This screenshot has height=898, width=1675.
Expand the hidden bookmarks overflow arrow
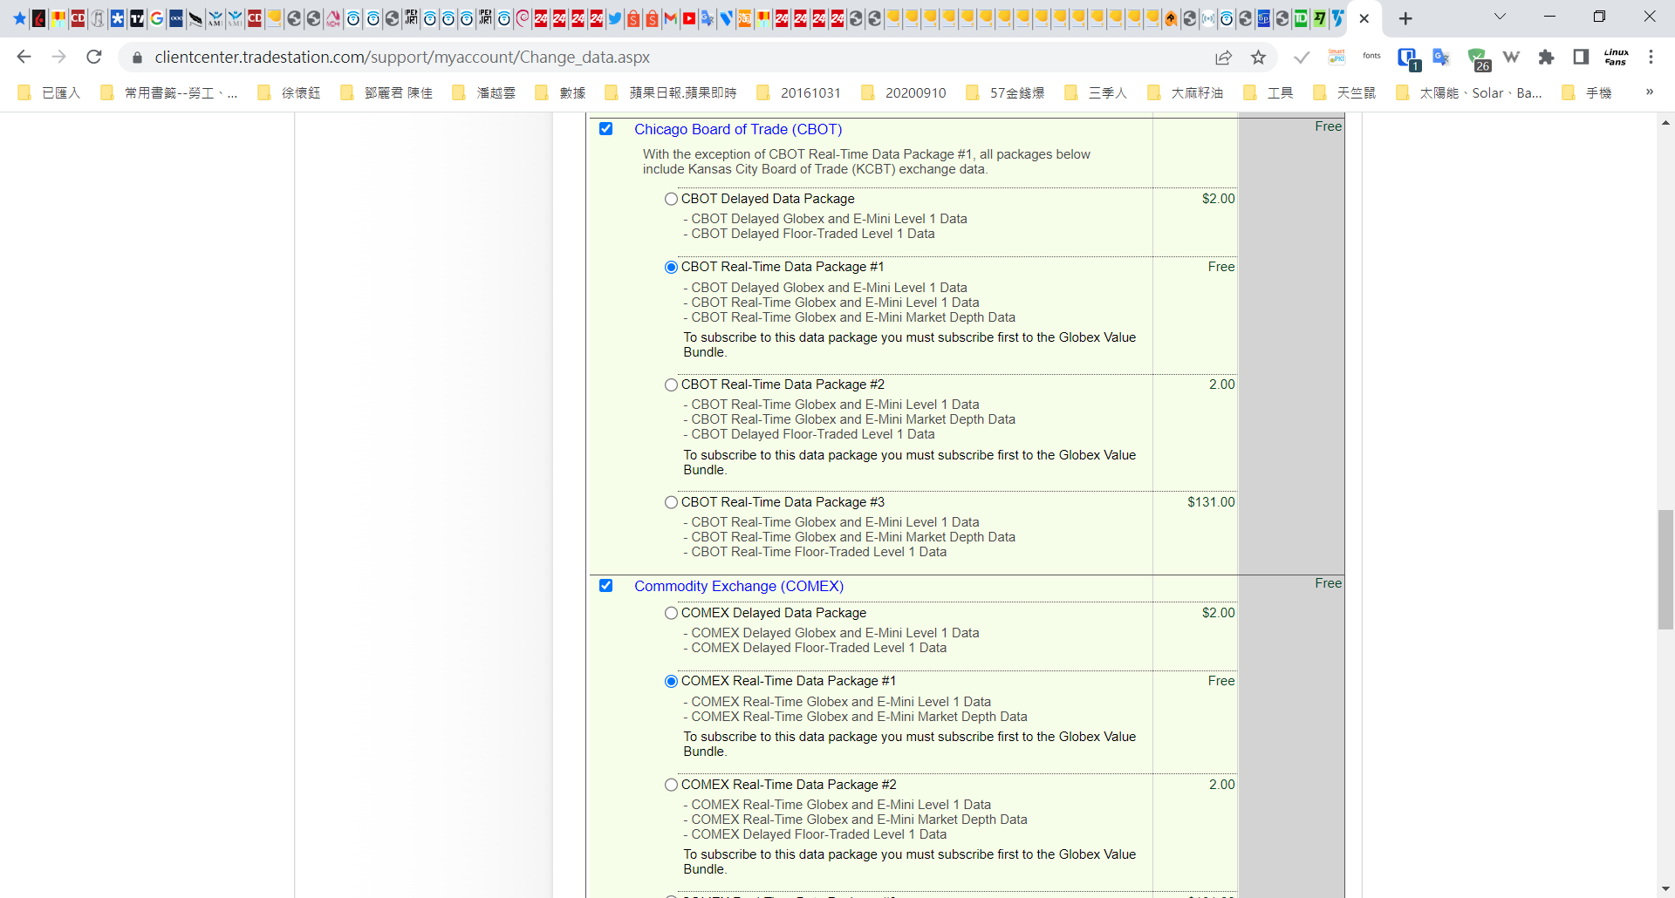[1649, 92]
